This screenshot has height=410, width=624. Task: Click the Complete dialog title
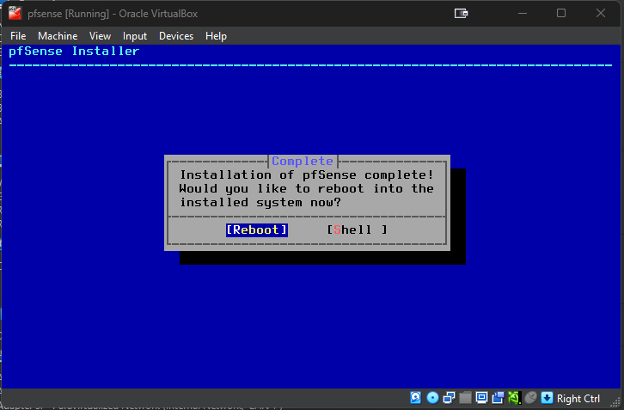(303, 161)
